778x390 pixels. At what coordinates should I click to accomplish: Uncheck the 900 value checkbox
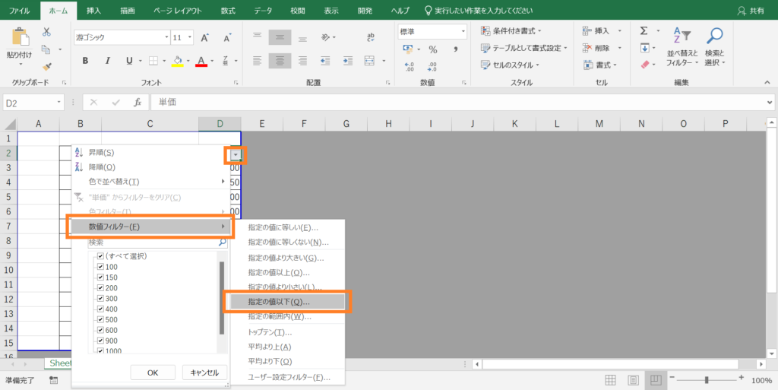[101, 341]
